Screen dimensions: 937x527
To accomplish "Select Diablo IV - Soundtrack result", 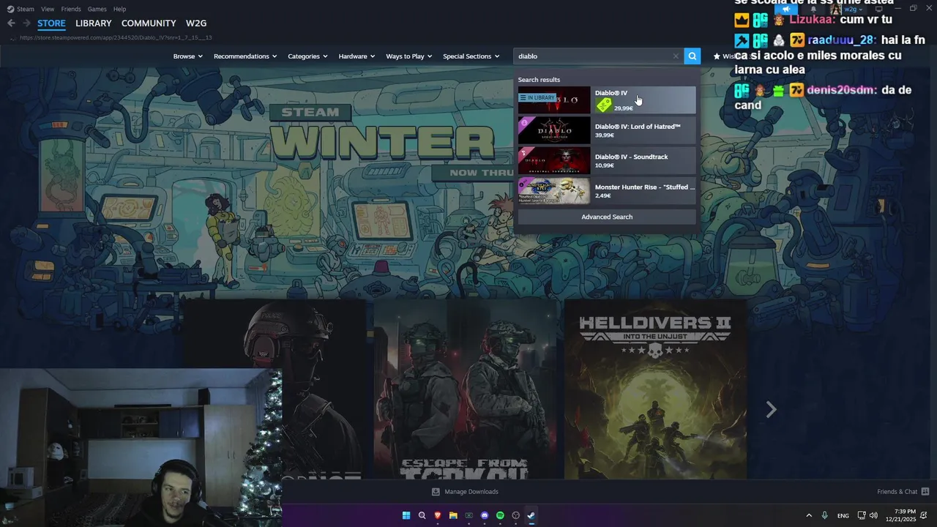I will [607, 161].
